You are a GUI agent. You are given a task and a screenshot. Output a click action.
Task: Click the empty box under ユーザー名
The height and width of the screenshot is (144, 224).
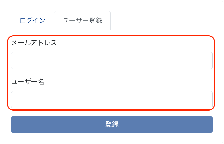coord(112,100)
